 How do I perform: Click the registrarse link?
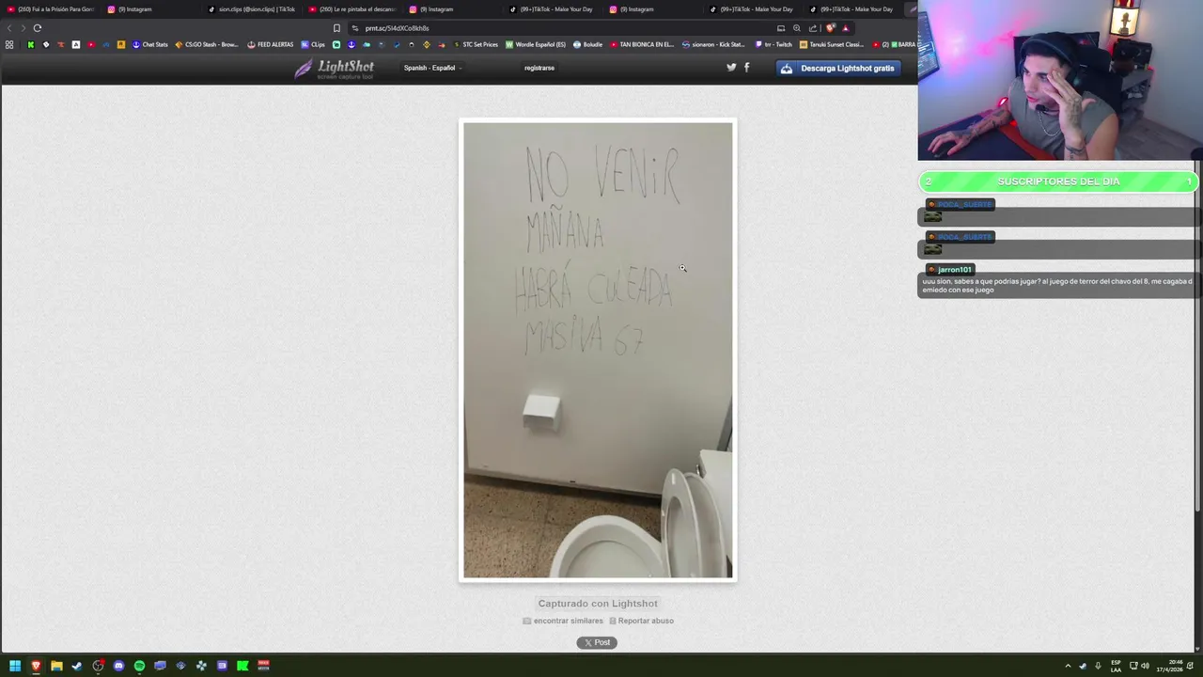click(539, 68)
